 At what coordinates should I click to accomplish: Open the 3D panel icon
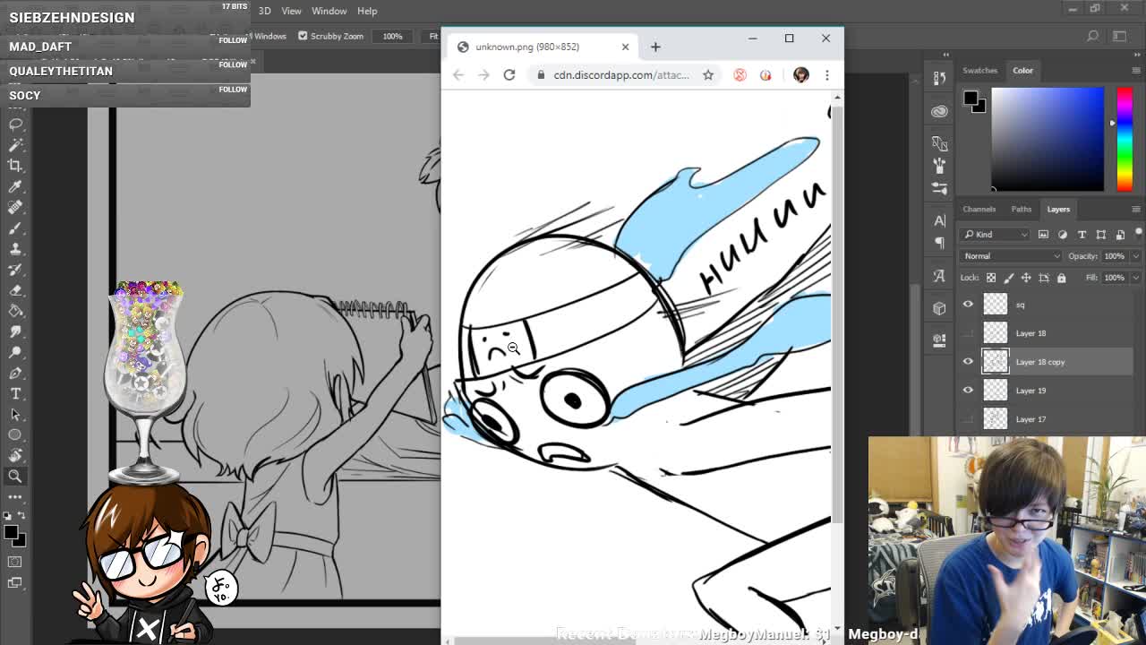(939, 308)
